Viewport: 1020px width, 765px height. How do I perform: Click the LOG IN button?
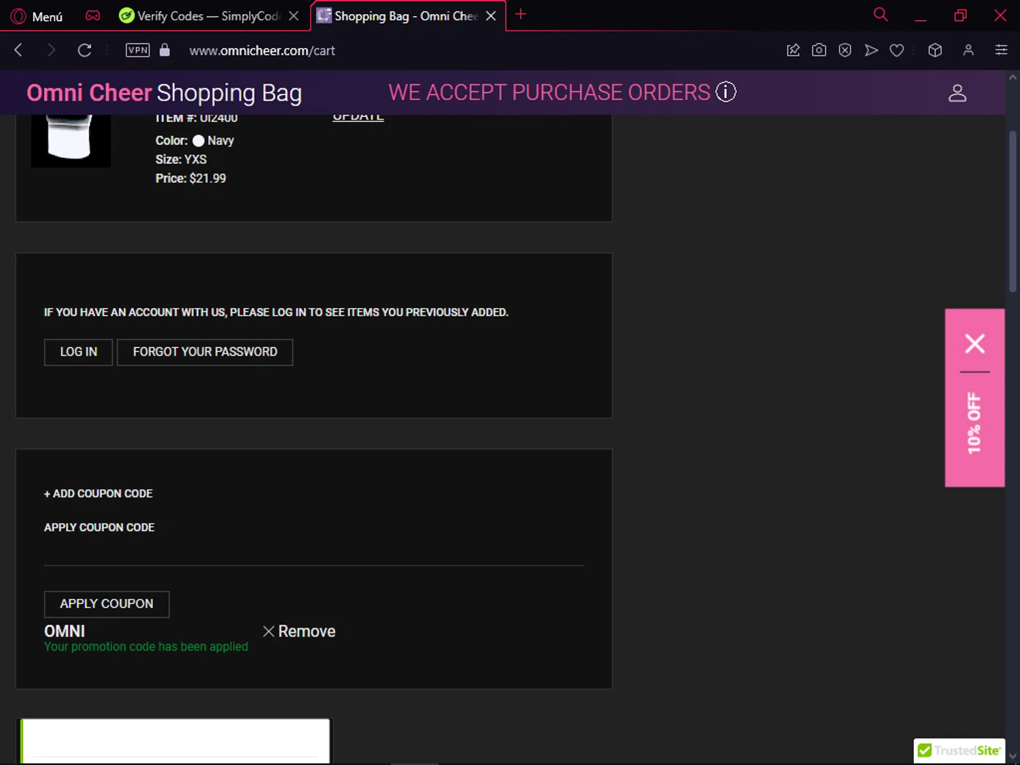point(78,352)
